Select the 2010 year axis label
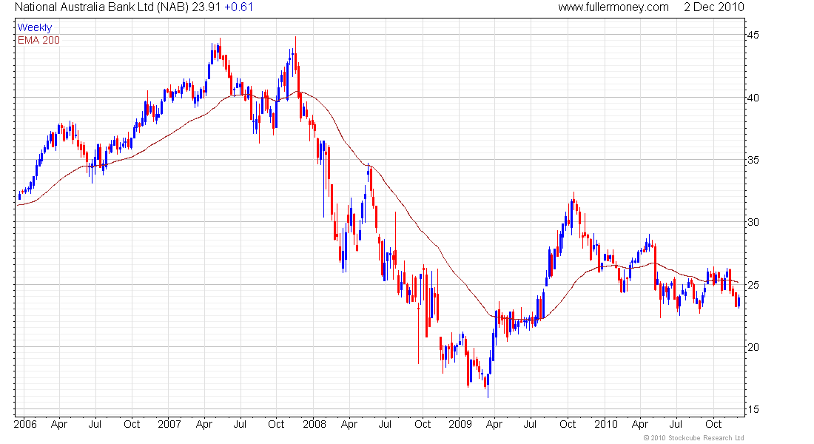This screenshot has width=814, height=444. pyautogui.click(x=606, y=424)
